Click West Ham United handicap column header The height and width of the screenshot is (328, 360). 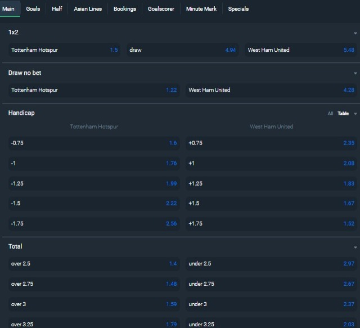271,127
